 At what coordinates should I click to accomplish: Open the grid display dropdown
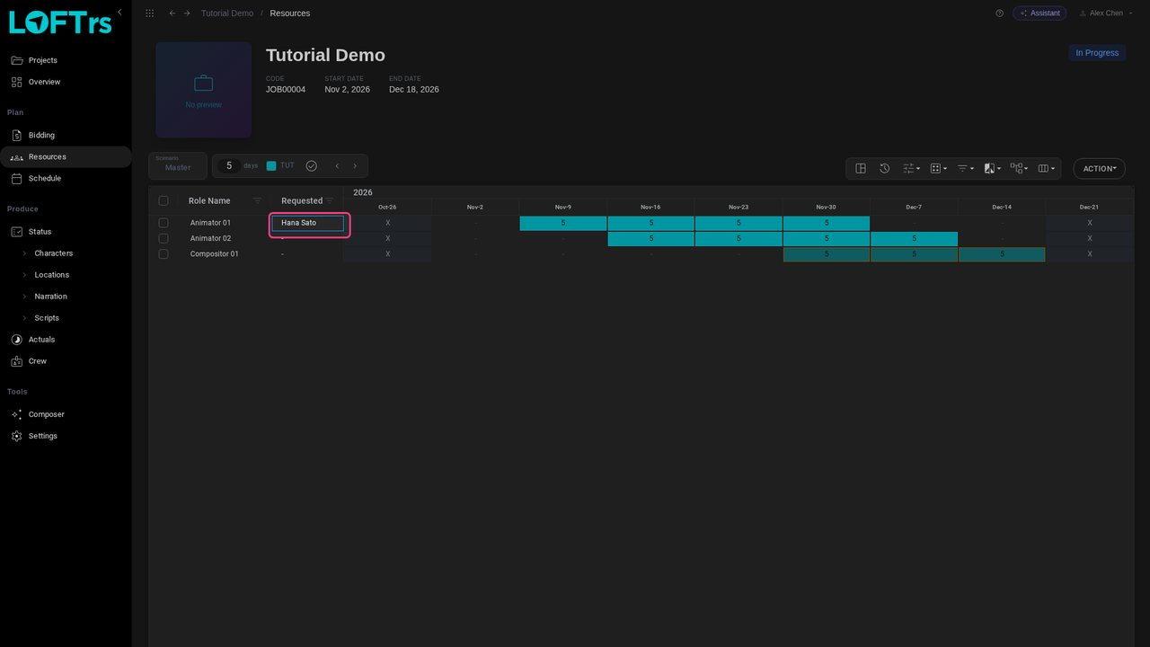[938, 168]
